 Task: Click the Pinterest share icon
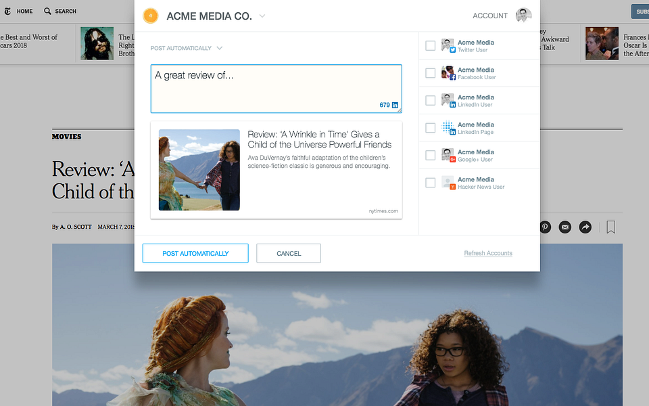(545, 227)
